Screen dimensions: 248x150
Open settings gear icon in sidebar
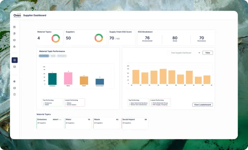point(14,81)
